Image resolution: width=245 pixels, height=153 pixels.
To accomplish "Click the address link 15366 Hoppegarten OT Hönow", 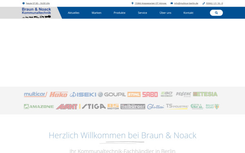I will point(151,3).
